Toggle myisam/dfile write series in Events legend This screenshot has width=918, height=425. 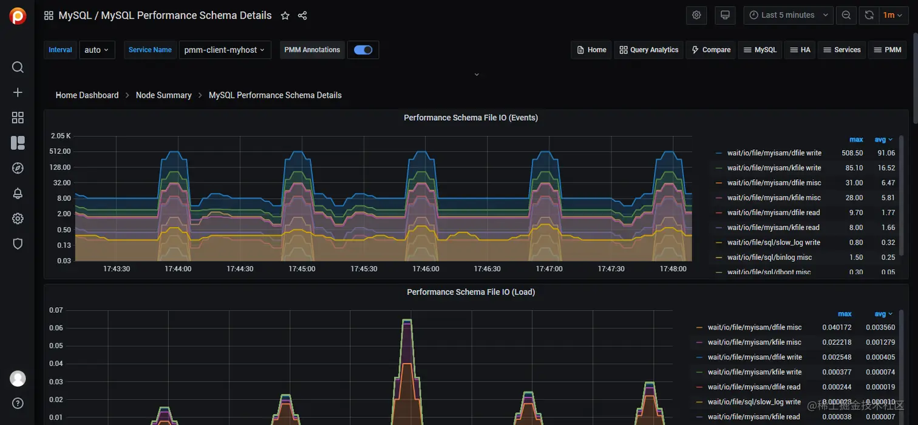click(774, 153)
